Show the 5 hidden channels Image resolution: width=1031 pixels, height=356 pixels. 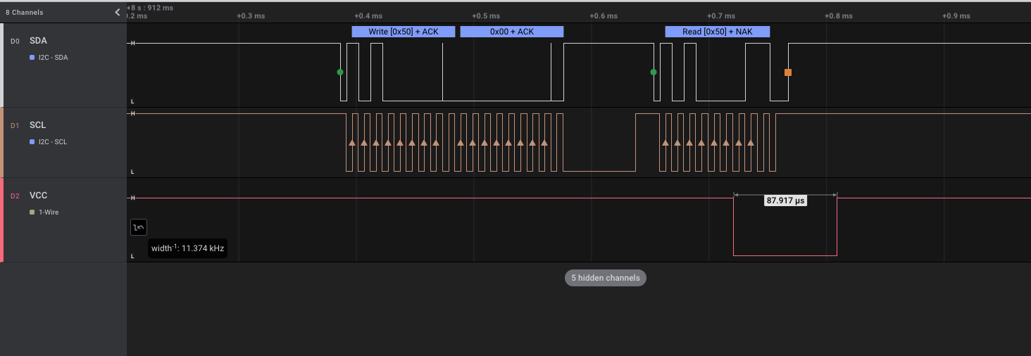point(605,278)
